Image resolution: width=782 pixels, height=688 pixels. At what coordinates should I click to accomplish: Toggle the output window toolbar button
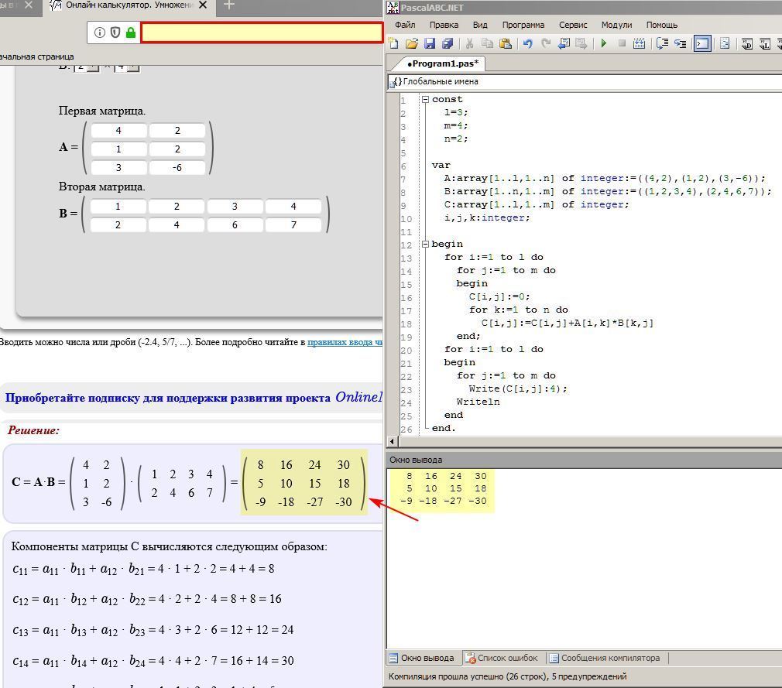[702, 44]
